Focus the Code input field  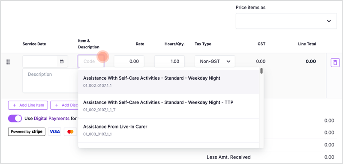91,61
